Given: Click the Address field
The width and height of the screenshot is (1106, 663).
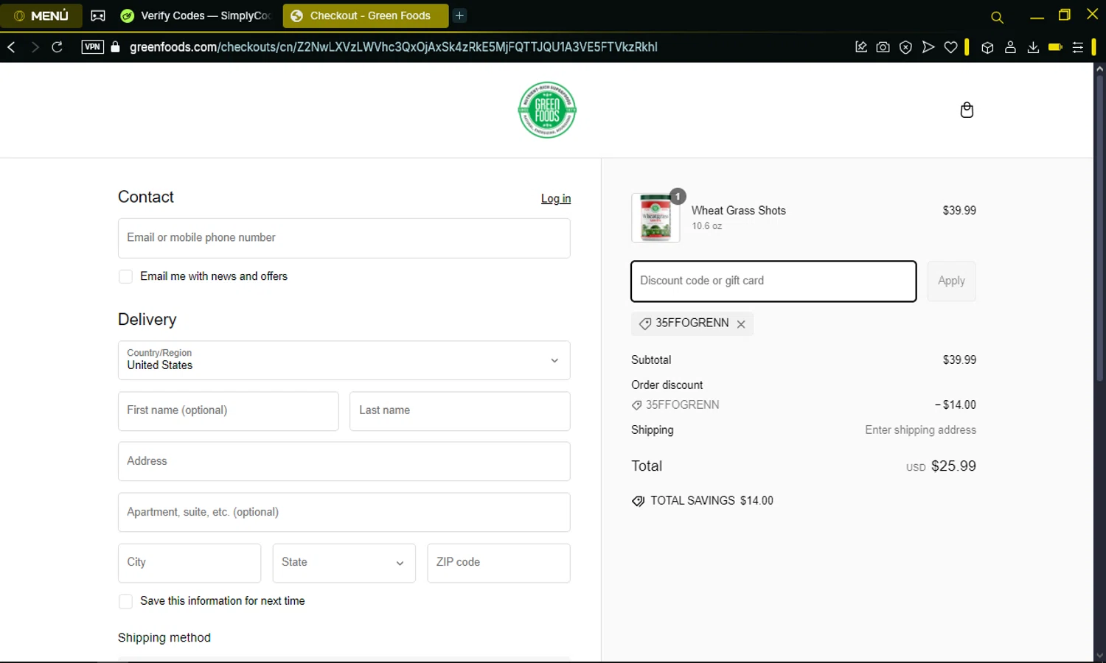Looking at the screenshot, I should click(x=344, y=461).
